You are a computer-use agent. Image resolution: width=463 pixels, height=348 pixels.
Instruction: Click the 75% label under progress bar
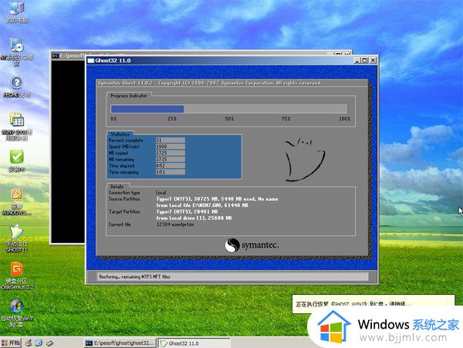click(286, 119)
